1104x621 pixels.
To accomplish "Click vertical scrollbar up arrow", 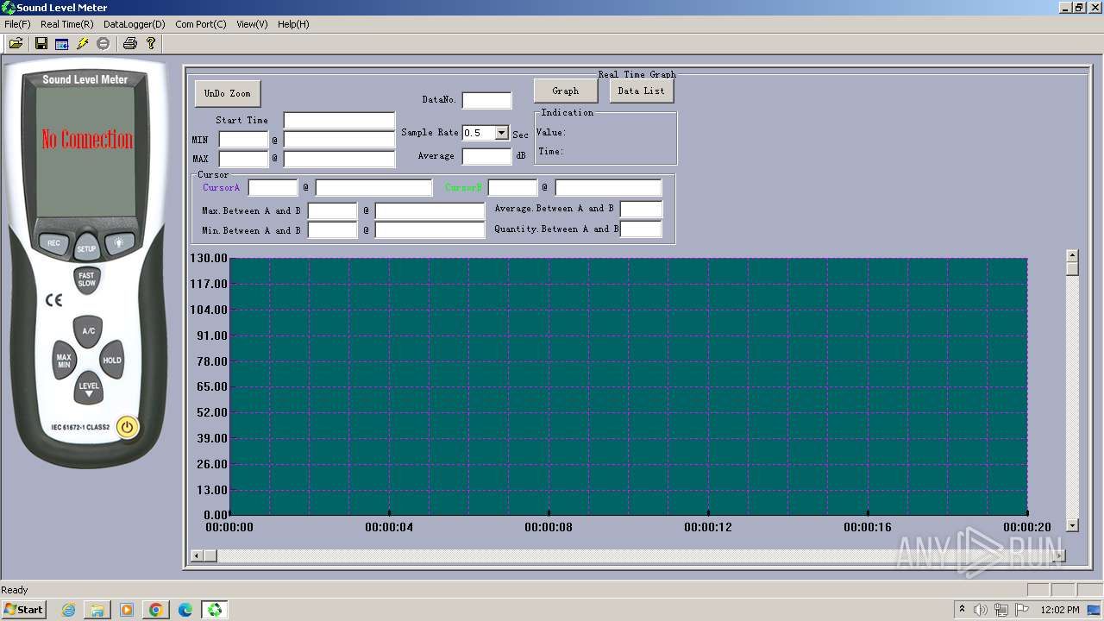I will 1072,255.
